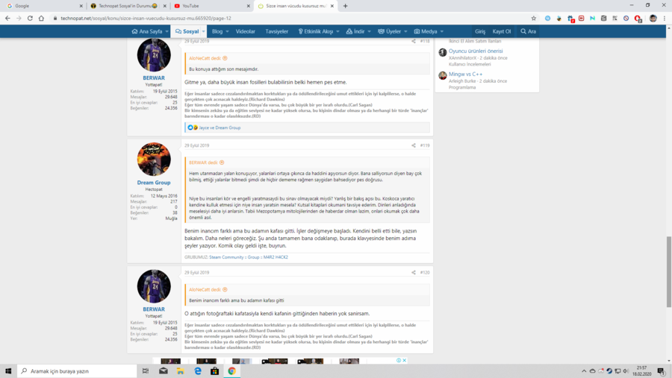The height and width of the screenshot is (378, 672).
Task: Open Steam Community Group M4R2 H4CK2 link
Action: point(249,257)
